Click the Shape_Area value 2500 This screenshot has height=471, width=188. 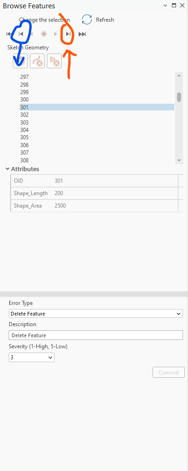[x=60, y=206]
